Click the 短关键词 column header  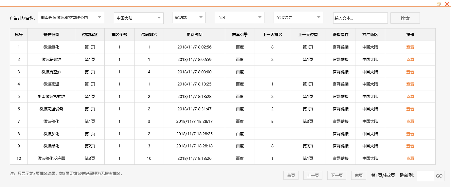pyautogui.click(x=51, y=35)
